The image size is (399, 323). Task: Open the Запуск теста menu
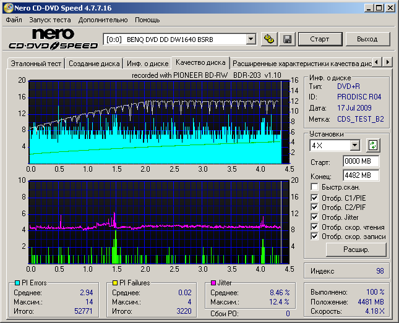point(50,20)
